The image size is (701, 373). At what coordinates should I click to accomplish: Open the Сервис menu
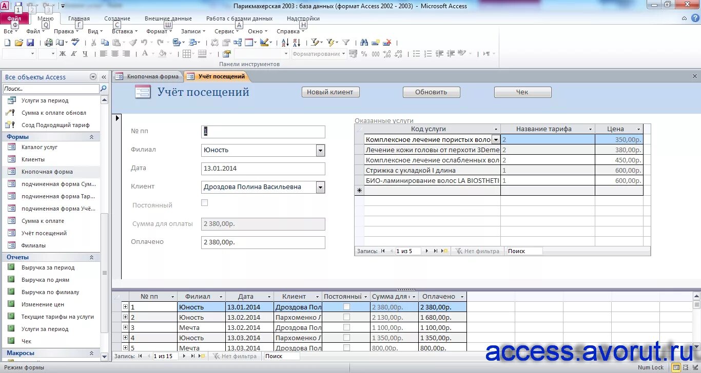227,31
